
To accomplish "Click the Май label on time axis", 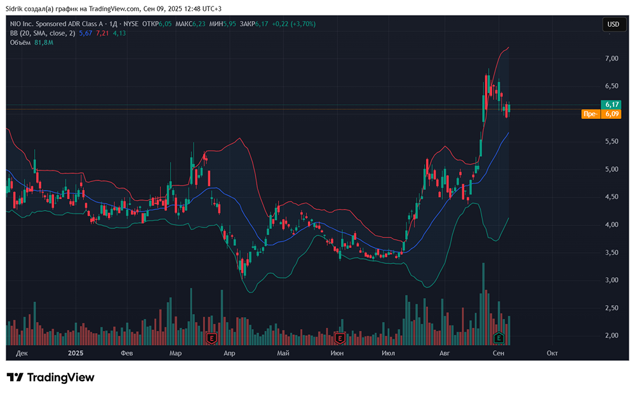I will [283, 353].
